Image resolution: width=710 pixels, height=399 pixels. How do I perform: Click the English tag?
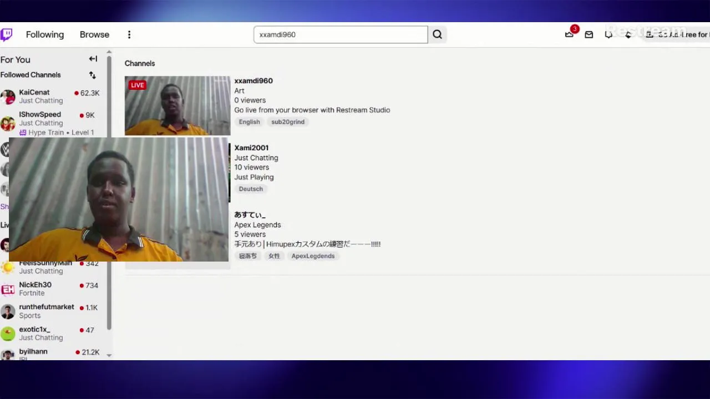coord(250,122)
